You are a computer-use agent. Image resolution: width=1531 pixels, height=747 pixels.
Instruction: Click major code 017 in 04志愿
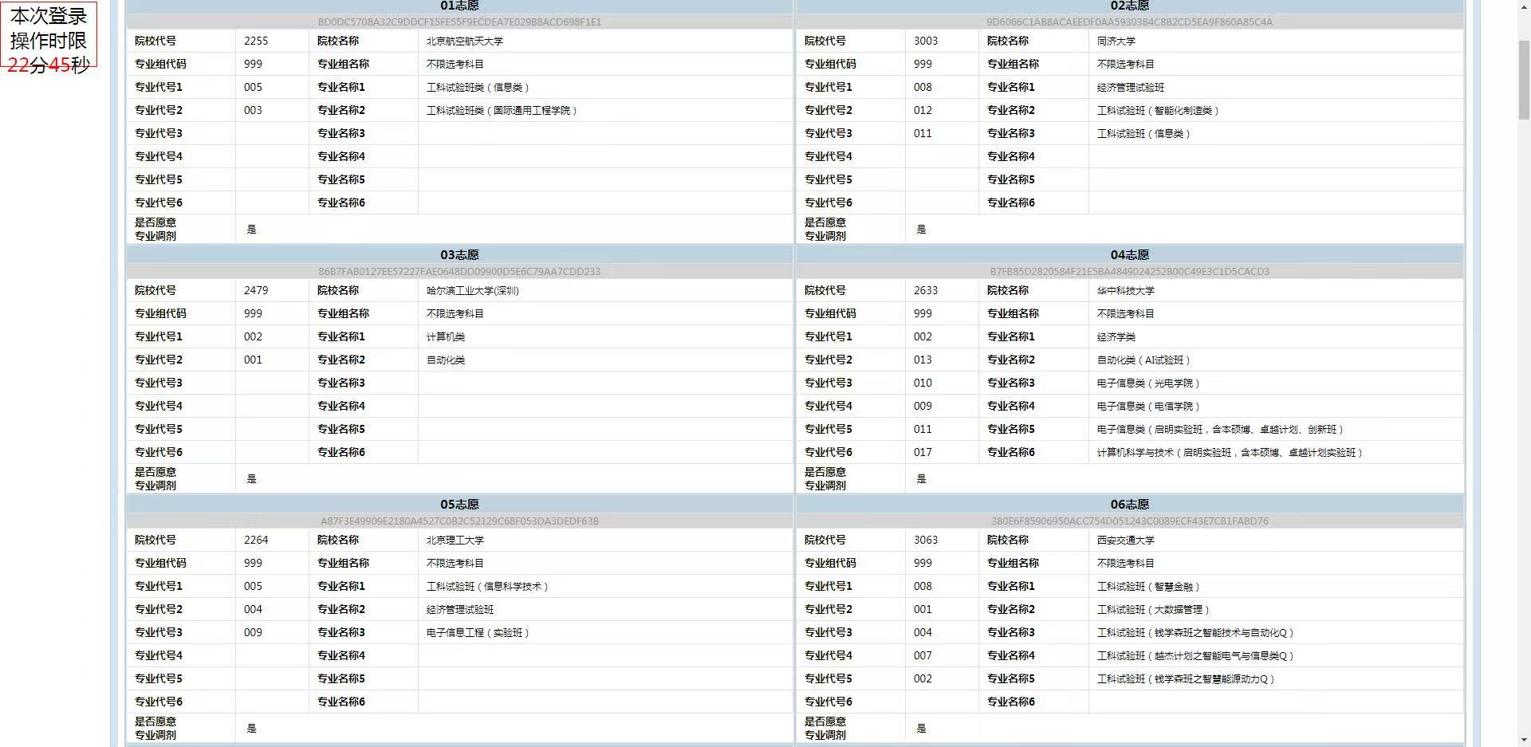coord(923,452)
